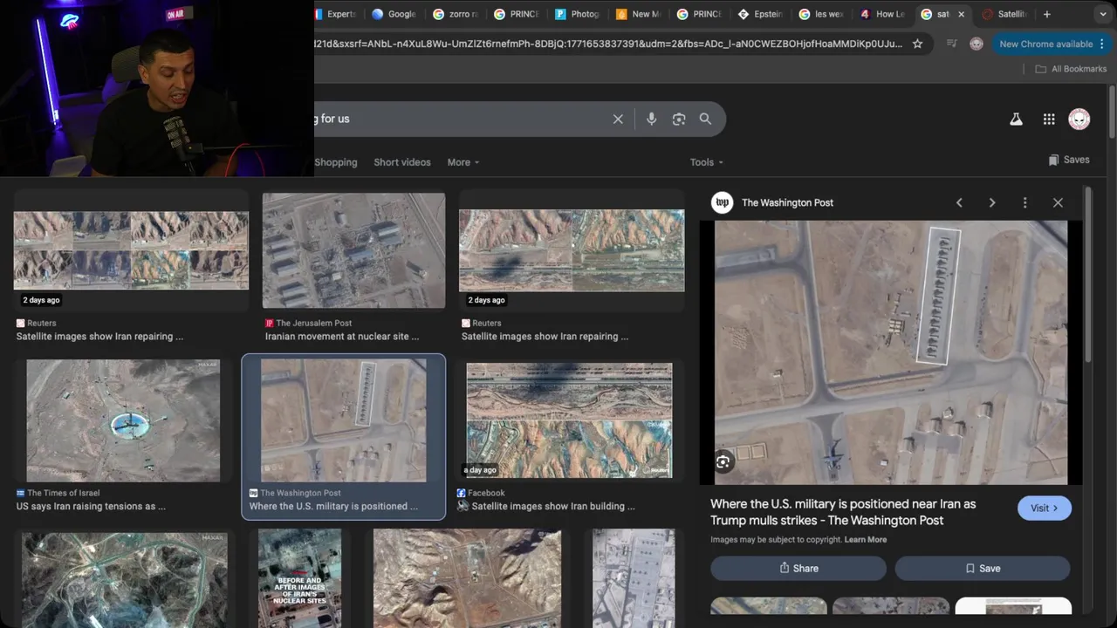Open the Saves bookmark icon

tap(1069, 160)
